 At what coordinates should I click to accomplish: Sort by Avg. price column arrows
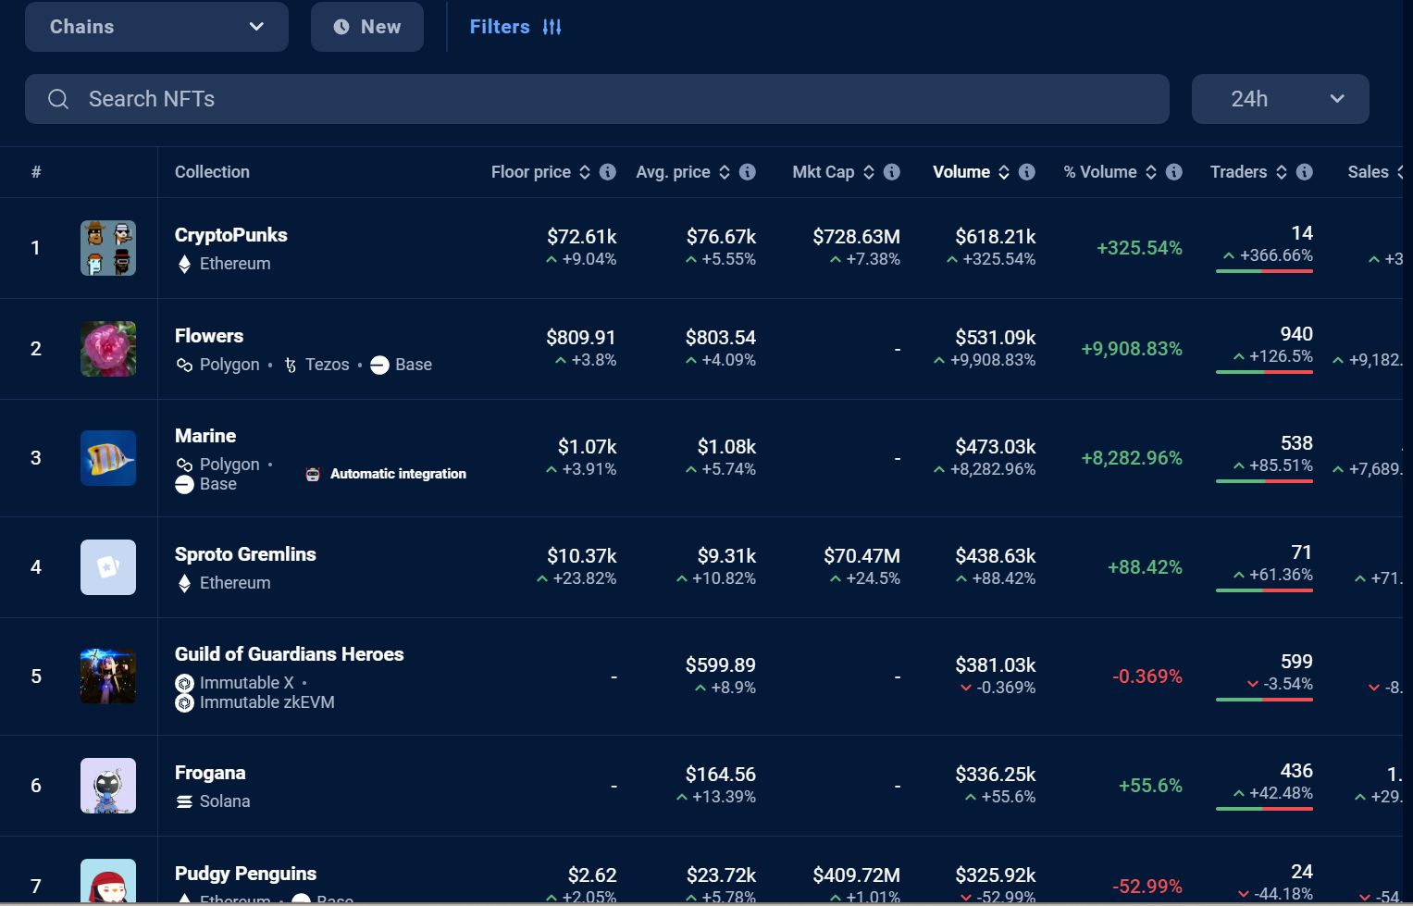(725, 172)
